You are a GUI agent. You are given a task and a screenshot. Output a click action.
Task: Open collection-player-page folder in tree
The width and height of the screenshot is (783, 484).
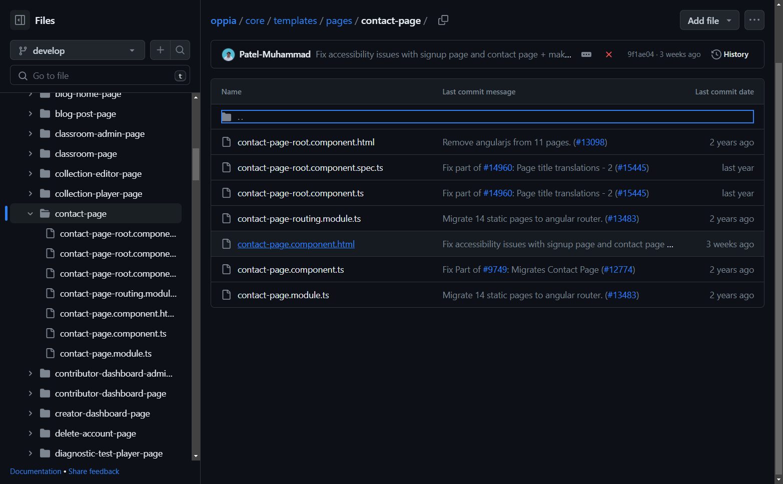(x=99, y=194)
